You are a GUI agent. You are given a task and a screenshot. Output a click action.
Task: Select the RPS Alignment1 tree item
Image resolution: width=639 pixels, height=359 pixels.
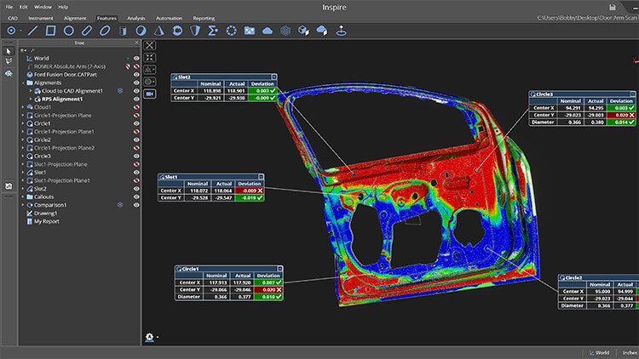click(x=62, y=99)
